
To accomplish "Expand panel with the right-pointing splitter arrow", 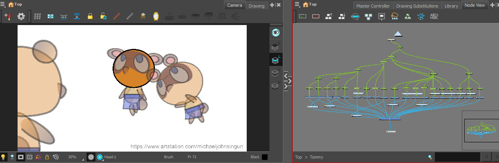I will 290,81.
